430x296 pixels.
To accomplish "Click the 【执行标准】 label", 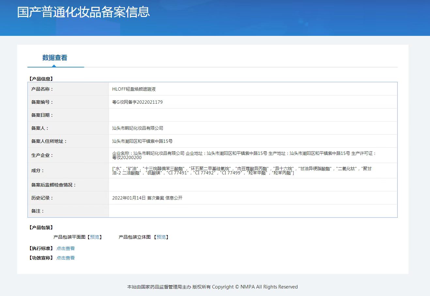I will pos(41,248).
